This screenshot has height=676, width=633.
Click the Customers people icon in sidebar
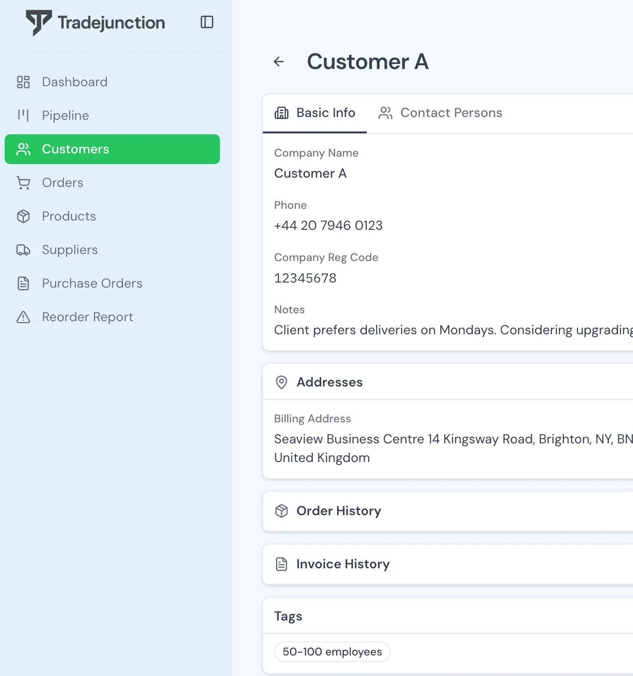click(23, 149)
